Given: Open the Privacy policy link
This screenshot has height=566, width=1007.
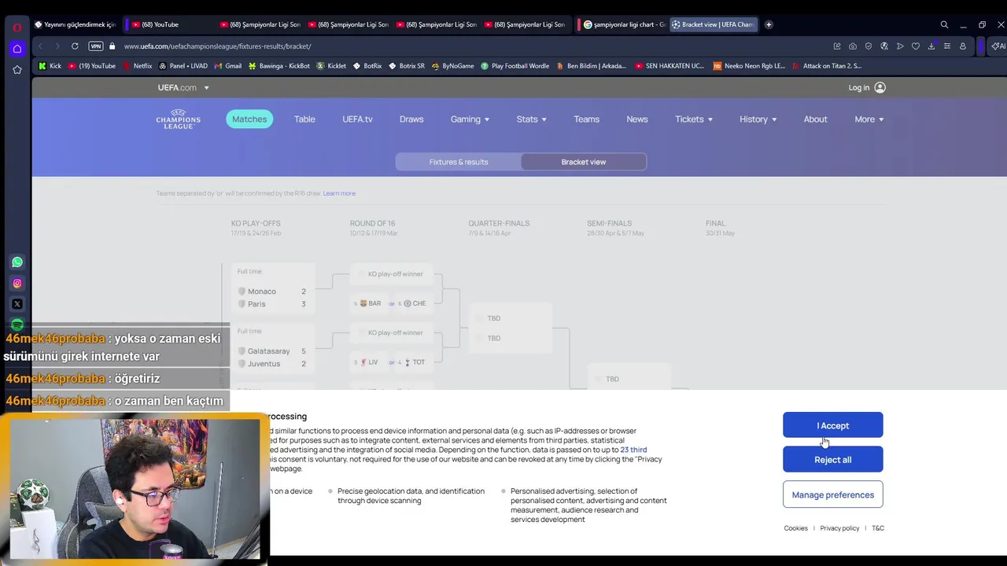Looking at the screenshot, I should point(839,528).
